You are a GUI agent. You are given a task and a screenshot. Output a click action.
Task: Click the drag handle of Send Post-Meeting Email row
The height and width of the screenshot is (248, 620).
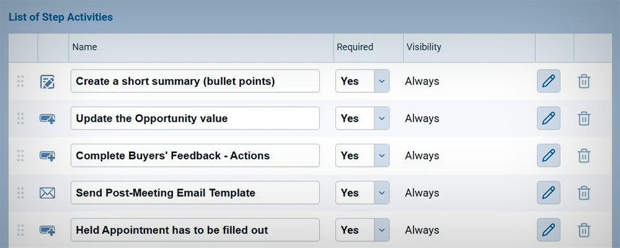(20, 193)
